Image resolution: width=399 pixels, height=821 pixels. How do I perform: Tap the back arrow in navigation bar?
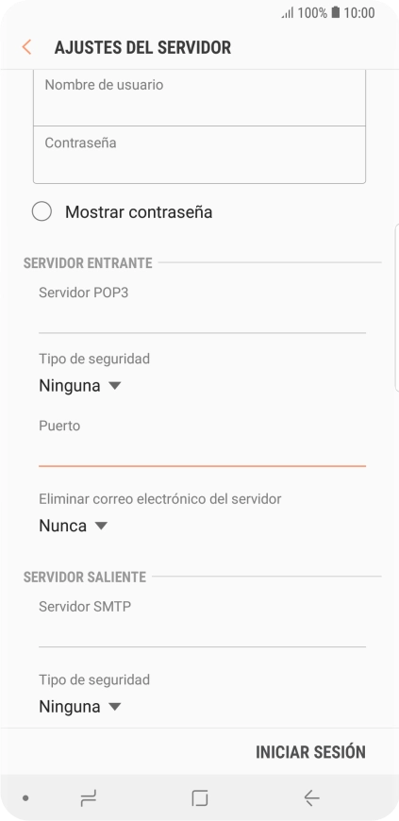pyautogui.click(x=311, y=798)
